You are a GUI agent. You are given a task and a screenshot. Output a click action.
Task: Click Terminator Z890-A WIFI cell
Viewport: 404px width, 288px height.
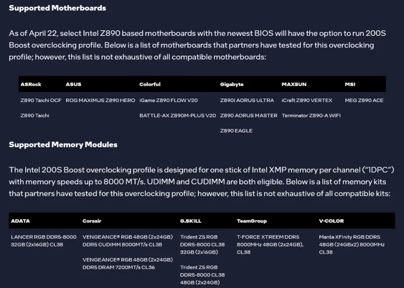pyautogui.click(x=311, y=116)
